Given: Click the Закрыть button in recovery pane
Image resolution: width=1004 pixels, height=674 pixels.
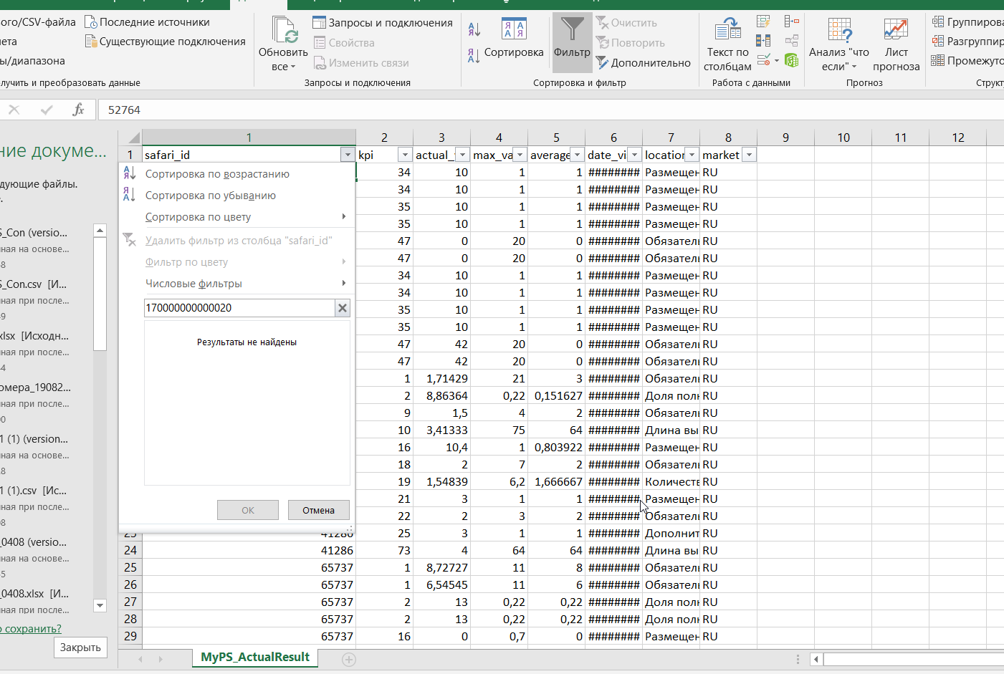Looking at the screenshot, I should click(x=80, y=647).
